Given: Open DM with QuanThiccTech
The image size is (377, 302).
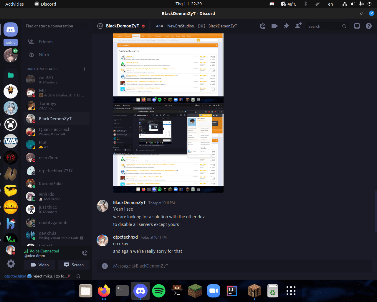Looking at the screenshot, I should [57, 132].
